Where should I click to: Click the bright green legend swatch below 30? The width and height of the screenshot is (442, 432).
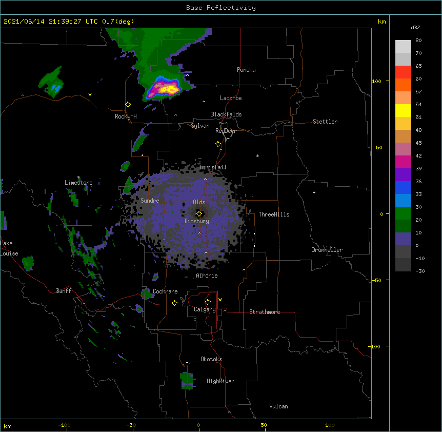(403, 213)
